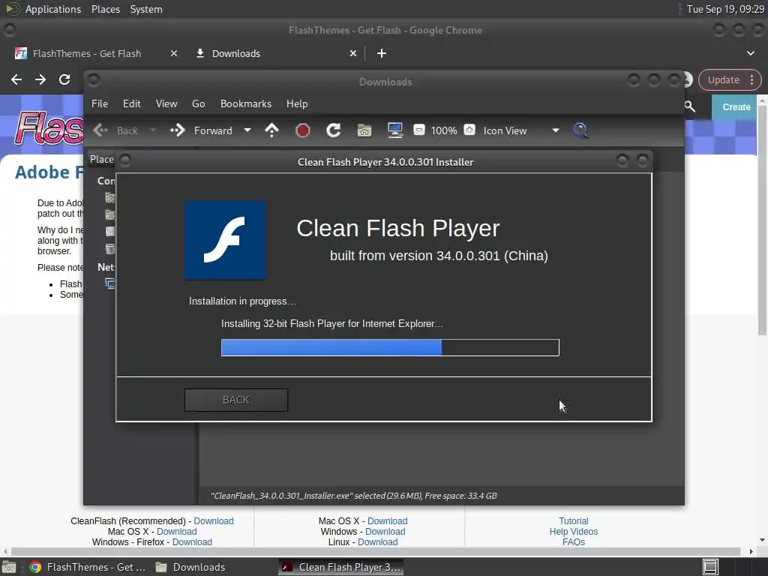
Task: Open the Icon View mode dropdown
Action: tap(556, 130)
